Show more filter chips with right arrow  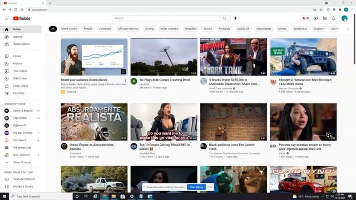tap(348, 29)
